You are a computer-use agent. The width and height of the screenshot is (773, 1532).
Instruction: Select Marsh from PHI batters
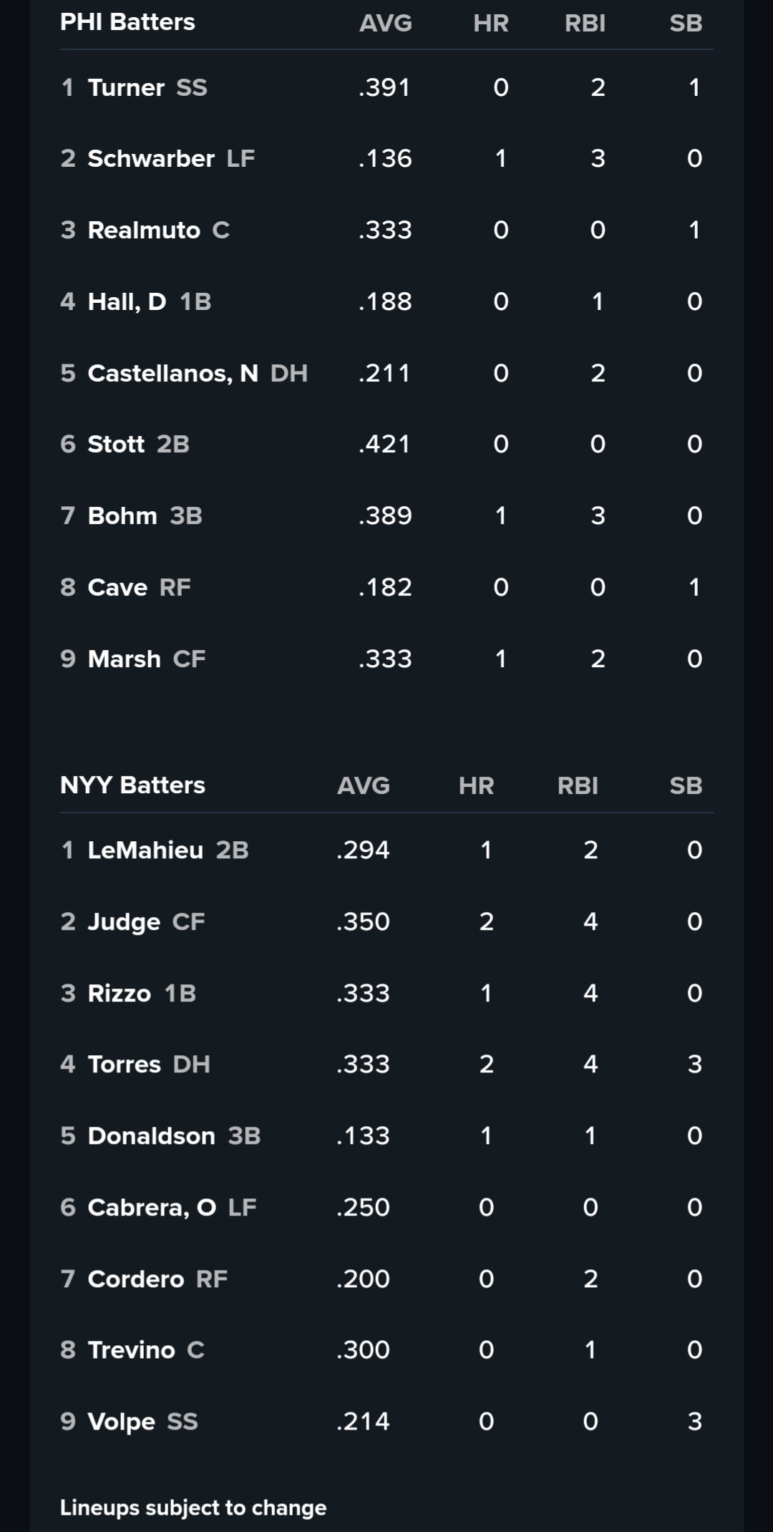(124, 659)
